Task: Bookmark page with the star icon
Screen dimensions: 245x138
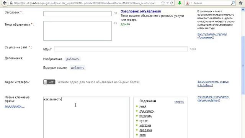Action: coord(163,3)
